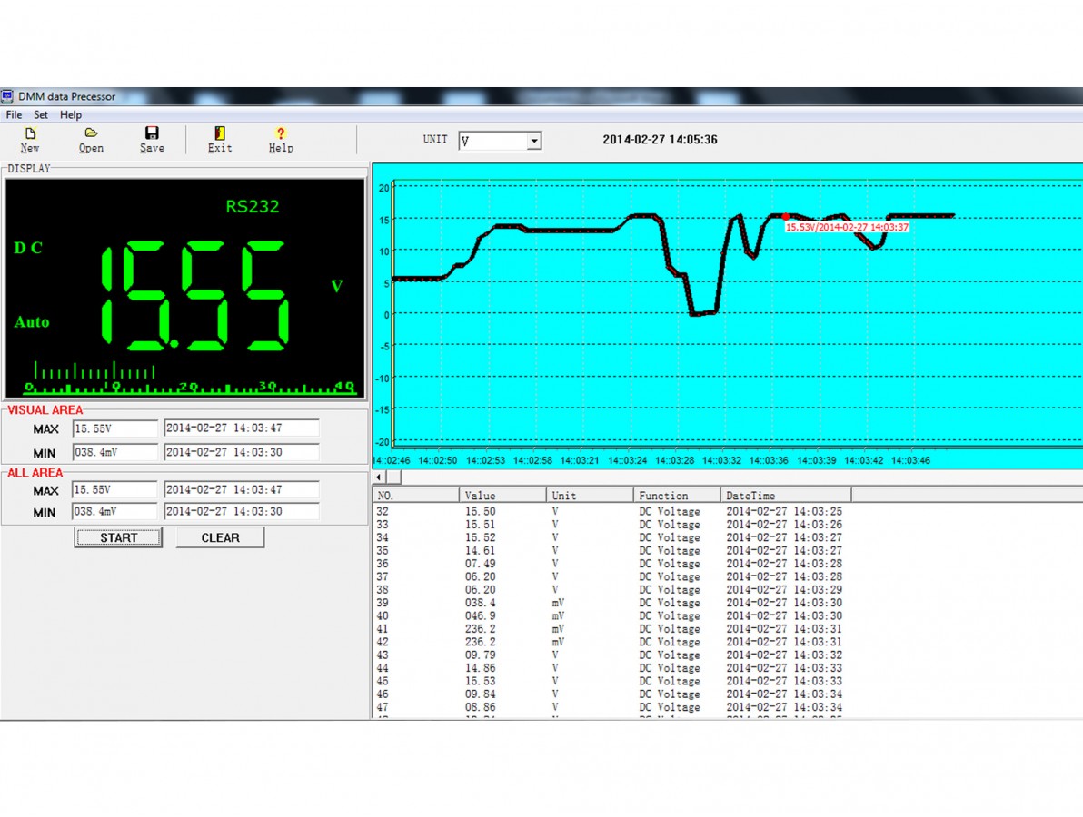1083x817 pixels.
Task: Click the All Area MIN value field
Action: click(114, 511)
